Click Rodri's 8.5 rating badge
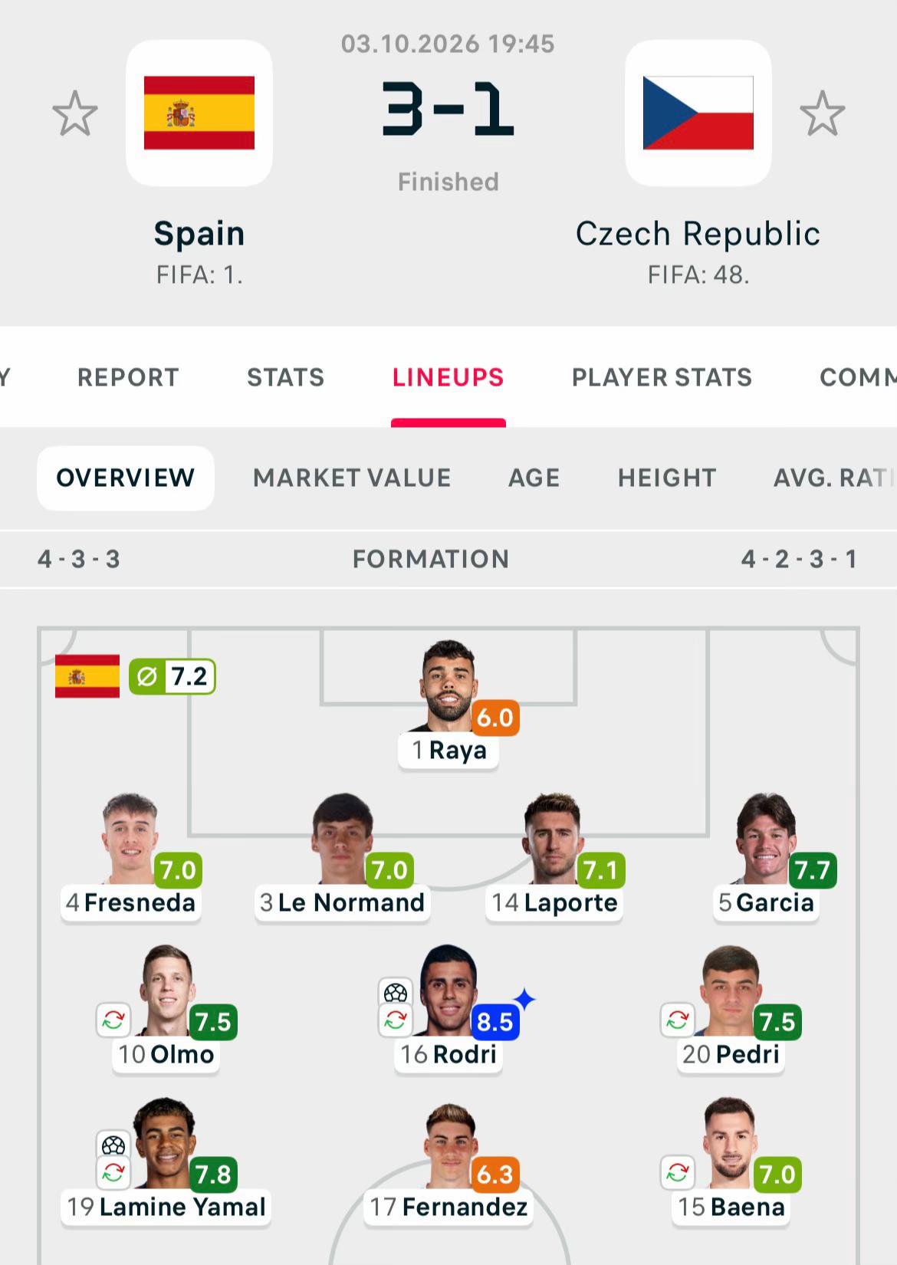The width and height of the screenshot is (897, 1265). point(495,1022)
